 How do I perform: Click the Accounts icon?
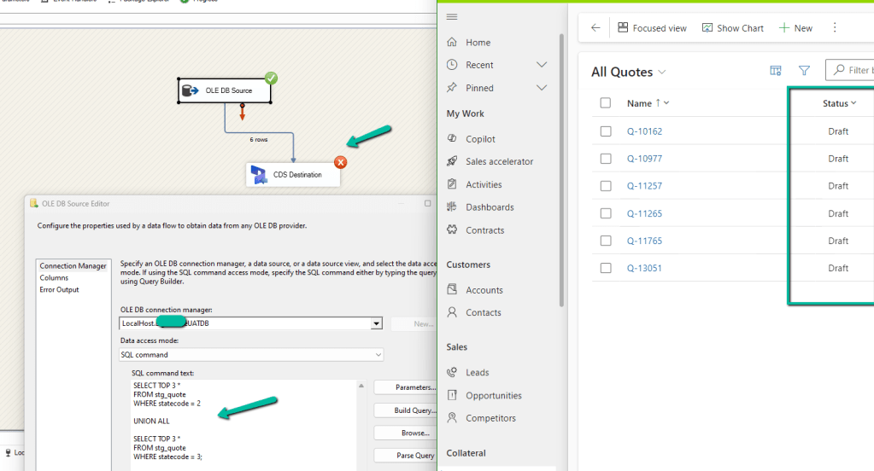point(452,289)
